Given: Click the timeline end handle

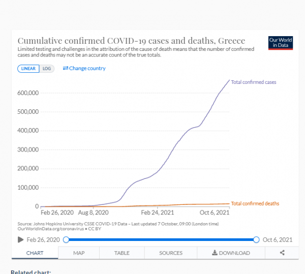Looking at the screenshot, I should click(x=256, y=239).
